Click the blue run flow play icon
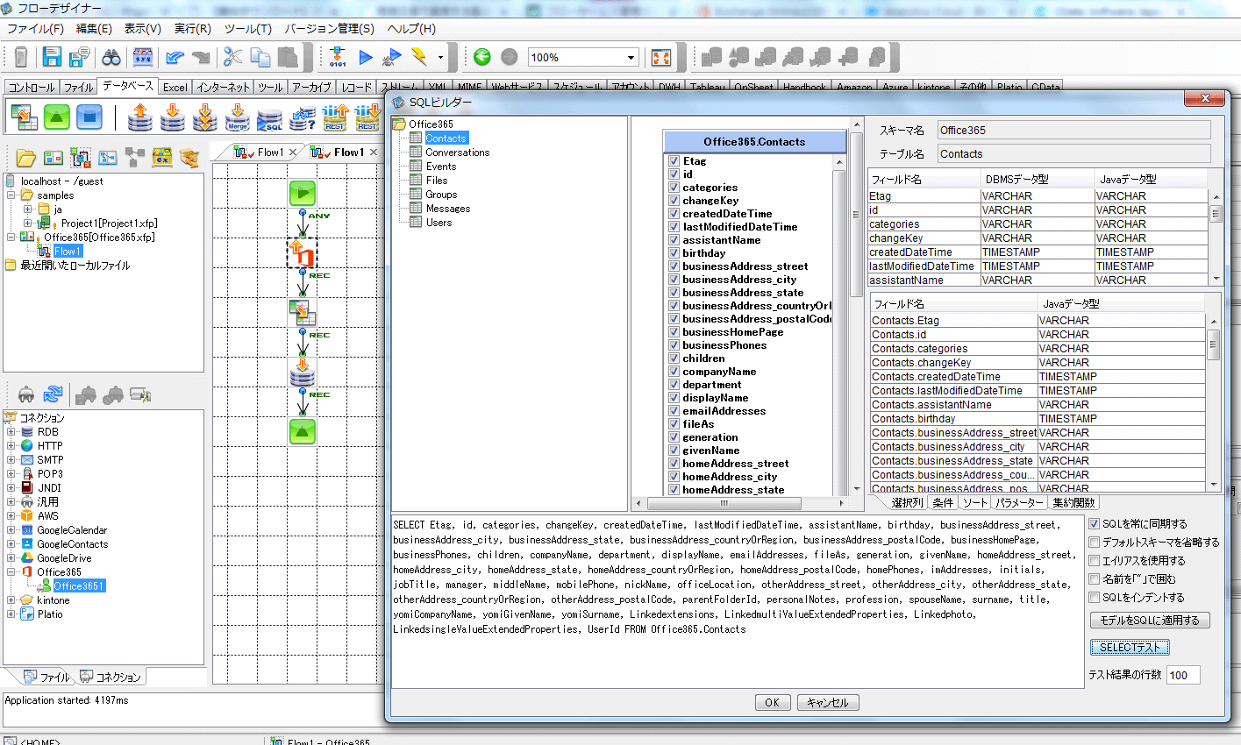The width and height of the screenshot is (1241, 745). click(x=366, y=58)
